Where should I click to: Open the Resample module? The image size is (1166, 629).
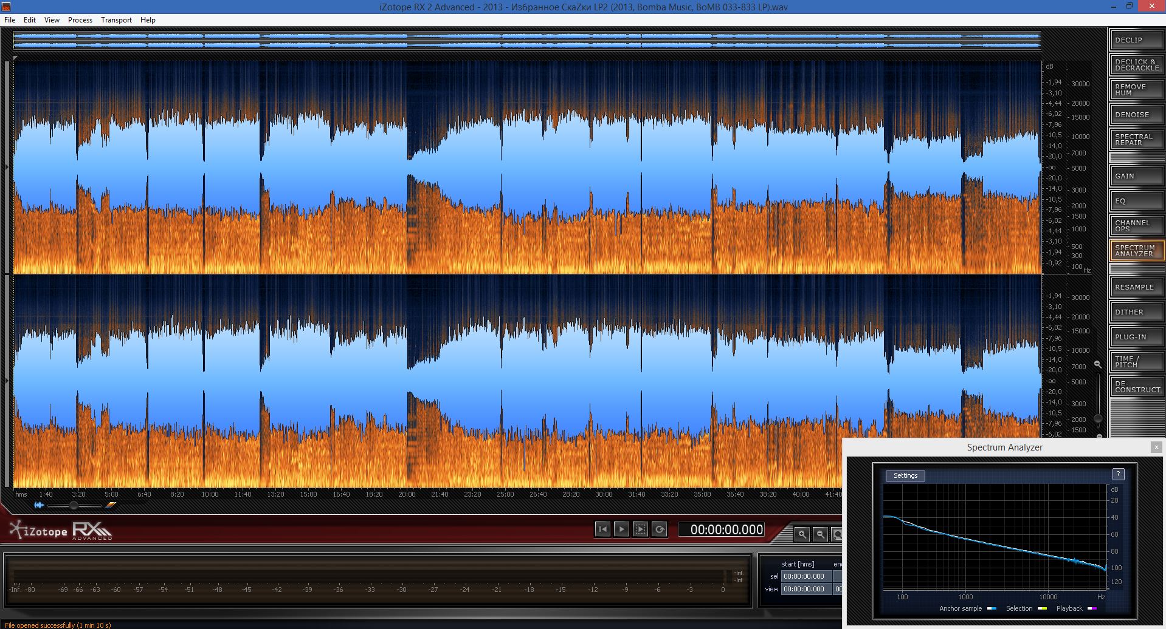coord(1136,287)
